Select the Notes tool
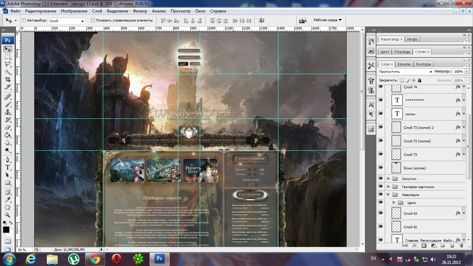The width and height of the screenshot is (473, 266). [8, 192]
